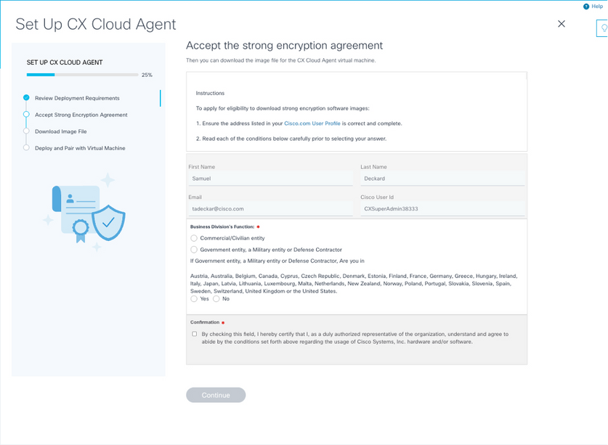Click the 'To apply for eligibility' instruction line

[283, 108]
